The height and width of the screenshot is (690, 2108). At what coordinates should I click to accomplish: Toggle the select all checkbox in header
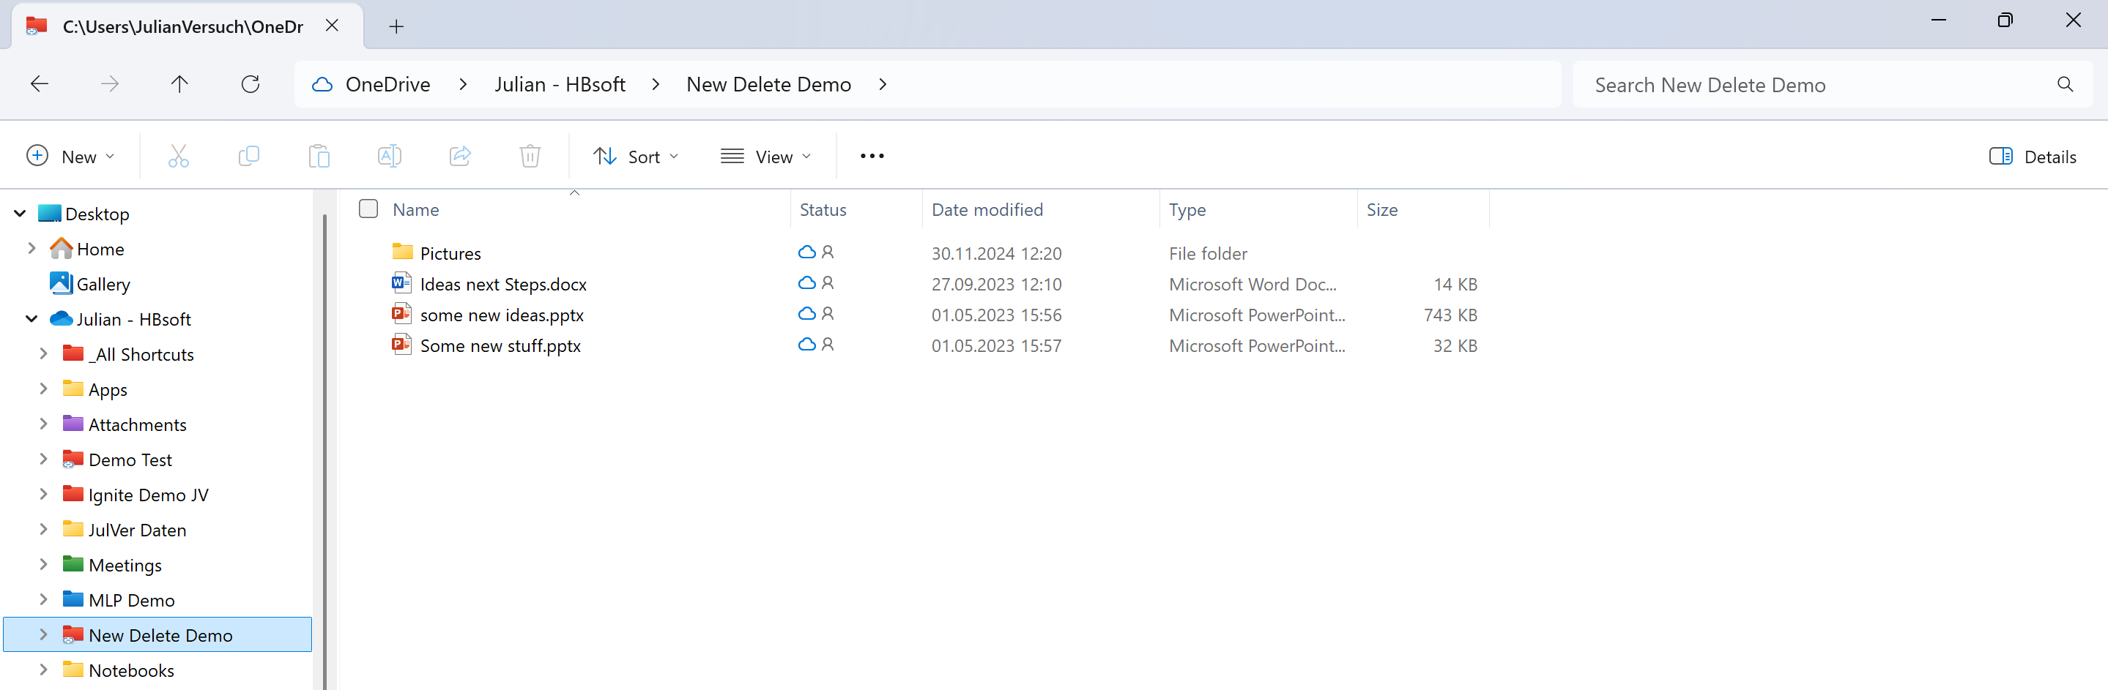click(x=368, y=209)
